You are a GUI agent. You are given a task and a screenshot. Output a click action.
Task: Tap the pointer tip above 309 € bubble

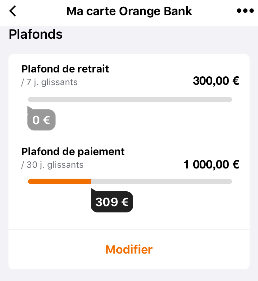tap(92, 190)
